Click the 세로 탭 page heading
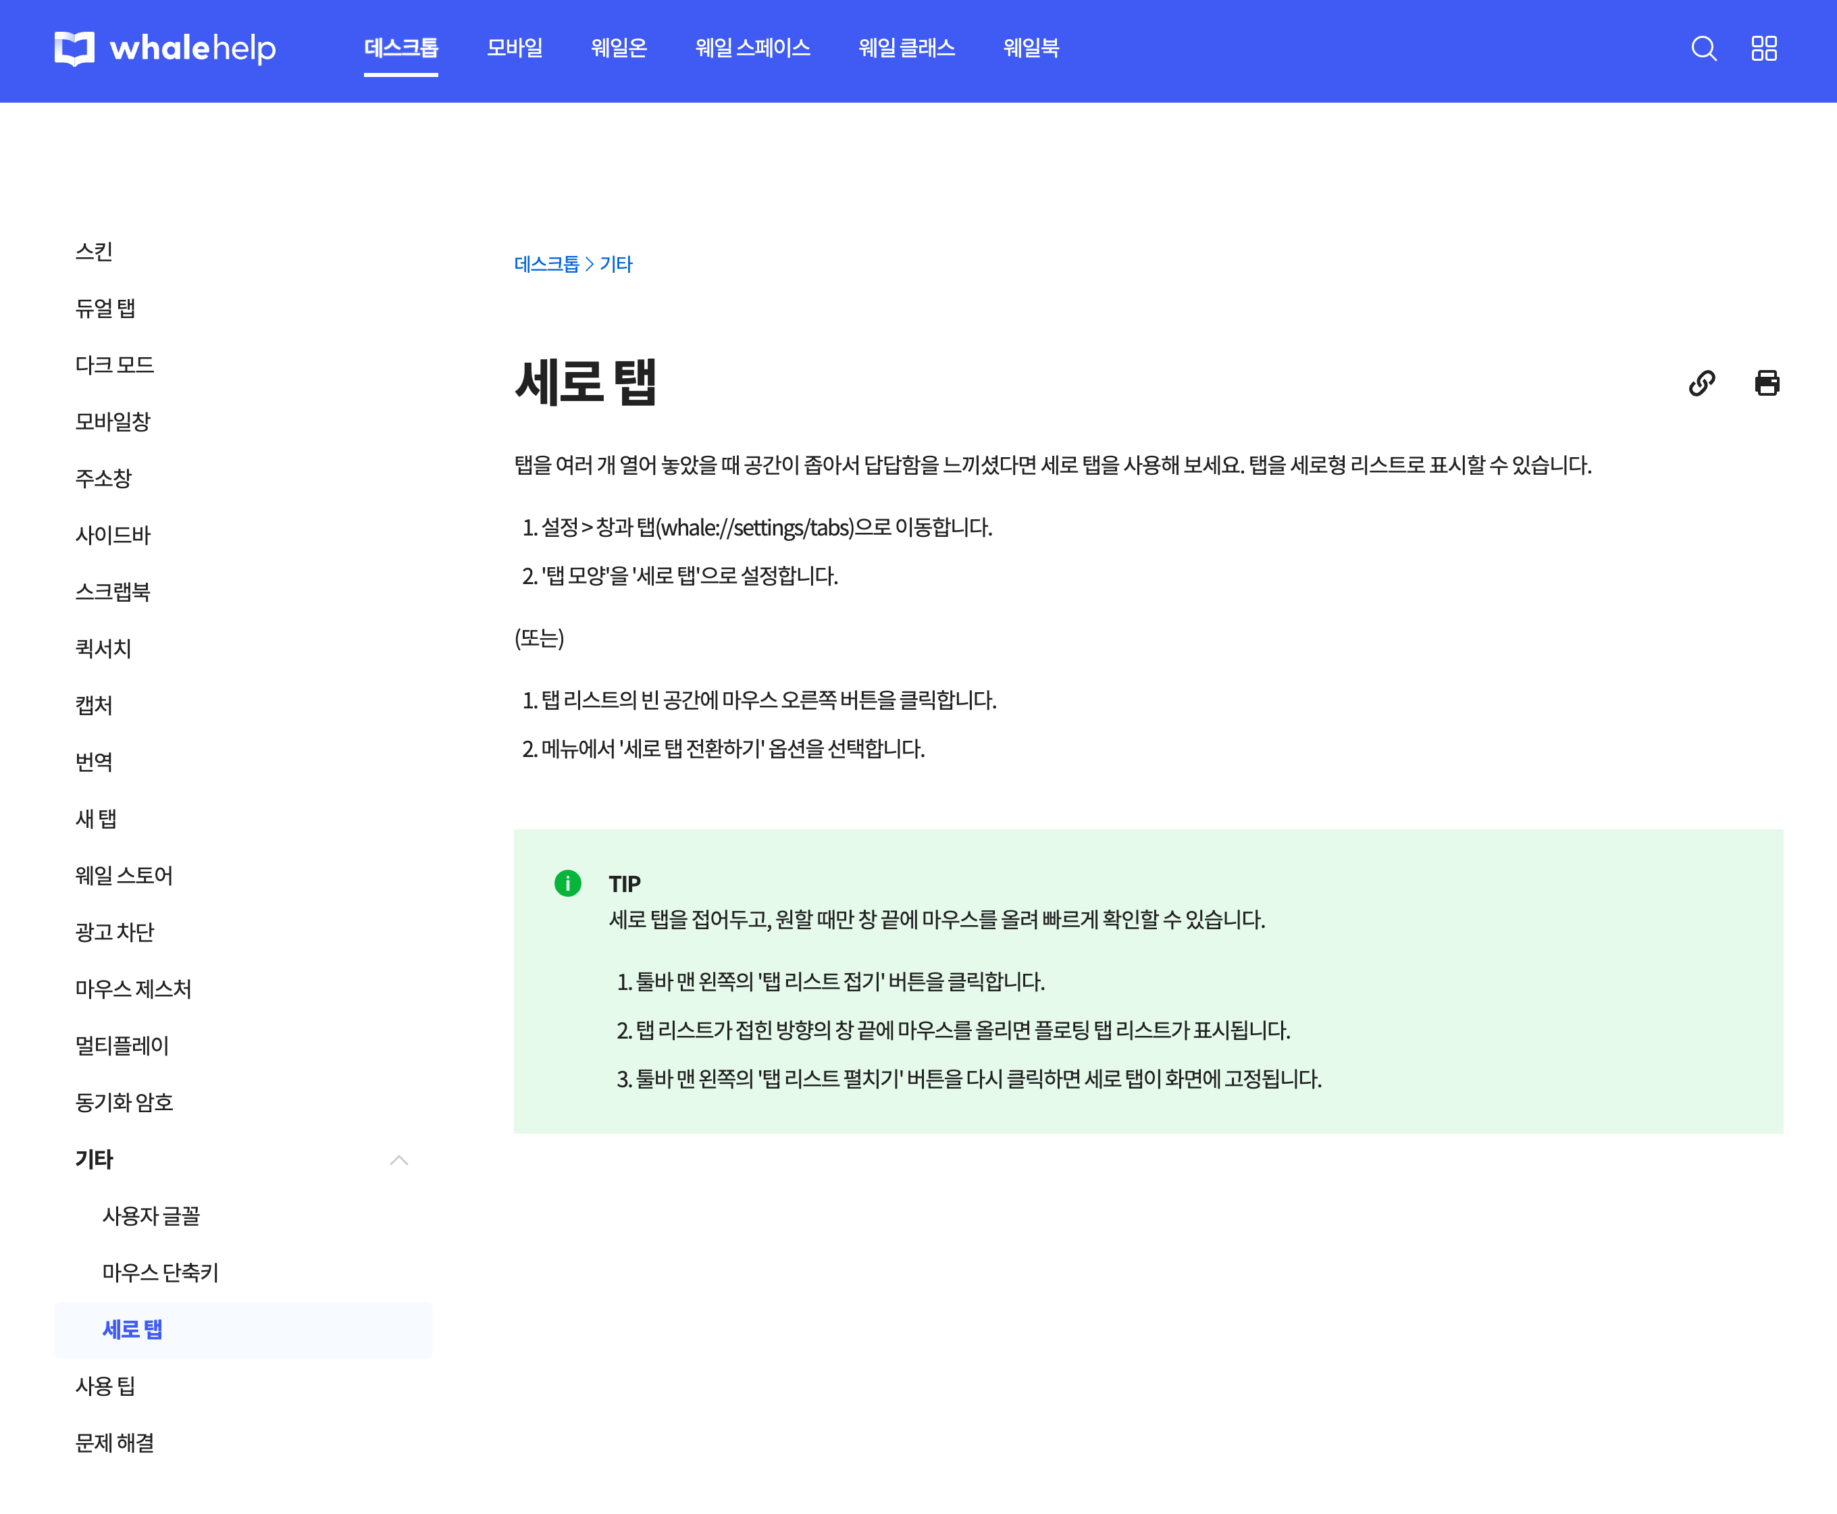This screenshot has width=1837, height=1514. 586,382
